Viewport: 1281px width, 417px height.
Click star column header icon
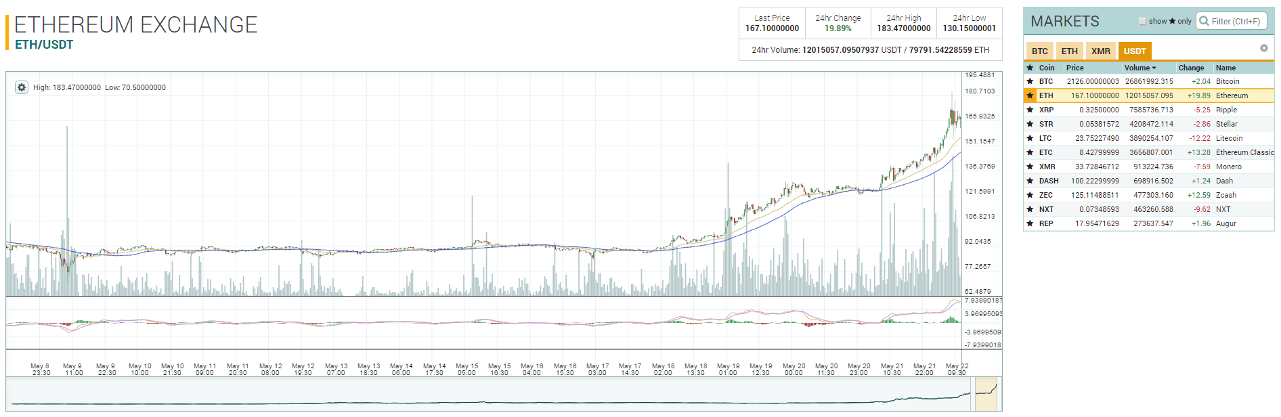[x=1030, y=68]
